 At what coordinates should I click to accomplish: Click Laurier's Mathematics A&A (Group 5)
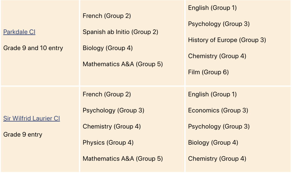tap(123, 159)
